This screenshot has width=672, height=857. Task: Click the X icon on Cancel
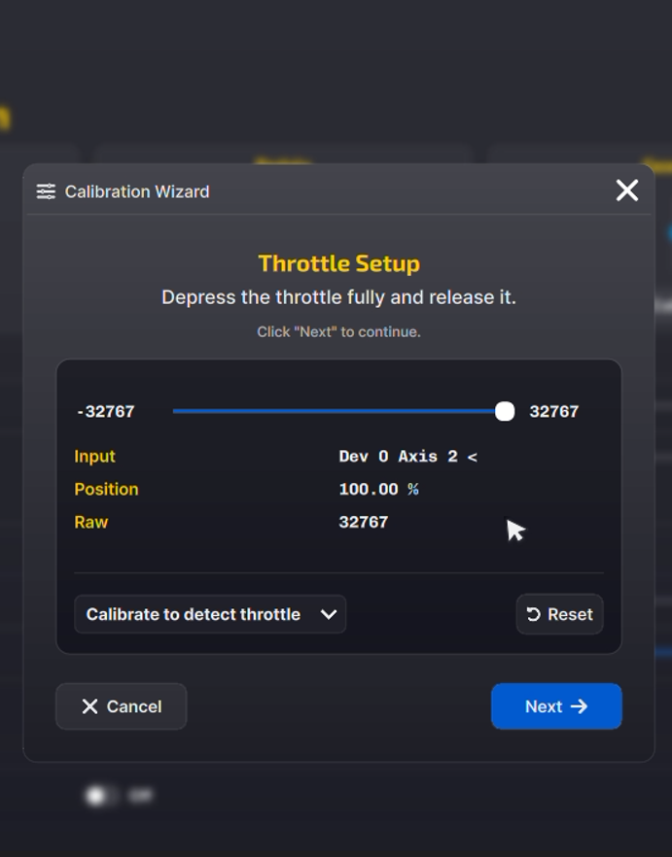tap(89, 706)
